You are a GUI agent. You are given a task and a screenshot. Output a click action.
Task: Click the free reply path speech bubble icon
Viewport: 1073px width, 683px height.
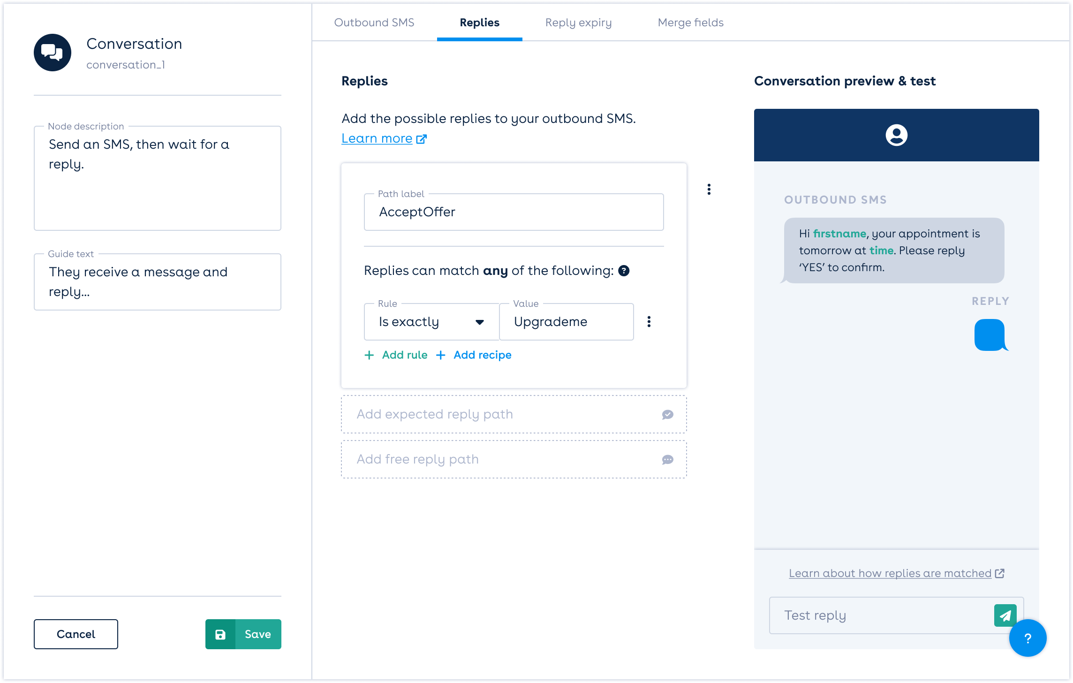click(668, 459)
